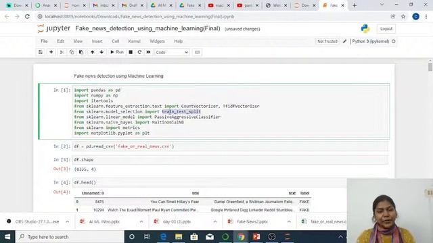Expand options for day-03 pptx download

click(215, 221)
